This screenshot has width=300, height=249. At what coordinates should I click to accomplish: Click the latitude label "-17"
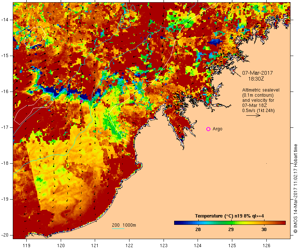(x=5, y=127)
